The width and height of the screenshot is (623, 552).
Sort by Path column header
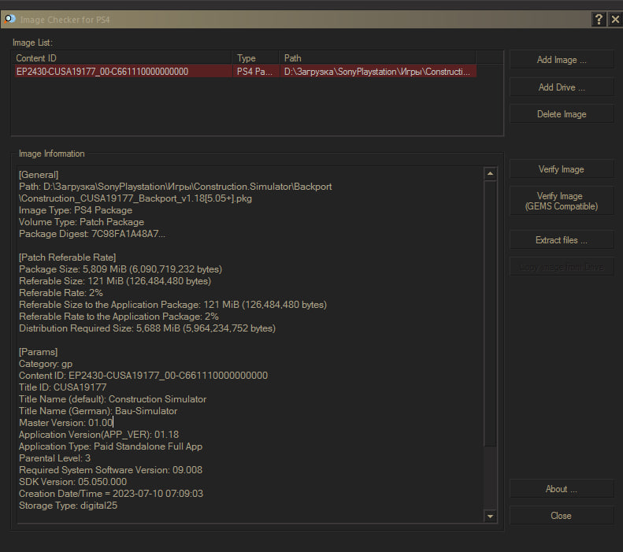pyautogui.click(x=377, y=58)
